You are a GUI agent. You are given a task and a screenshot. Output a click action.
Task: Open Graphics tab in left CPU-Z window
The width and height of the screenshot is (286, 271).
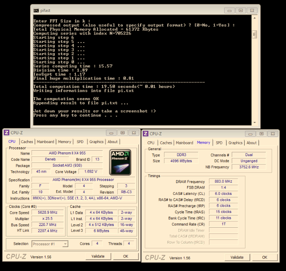[96, 142]
